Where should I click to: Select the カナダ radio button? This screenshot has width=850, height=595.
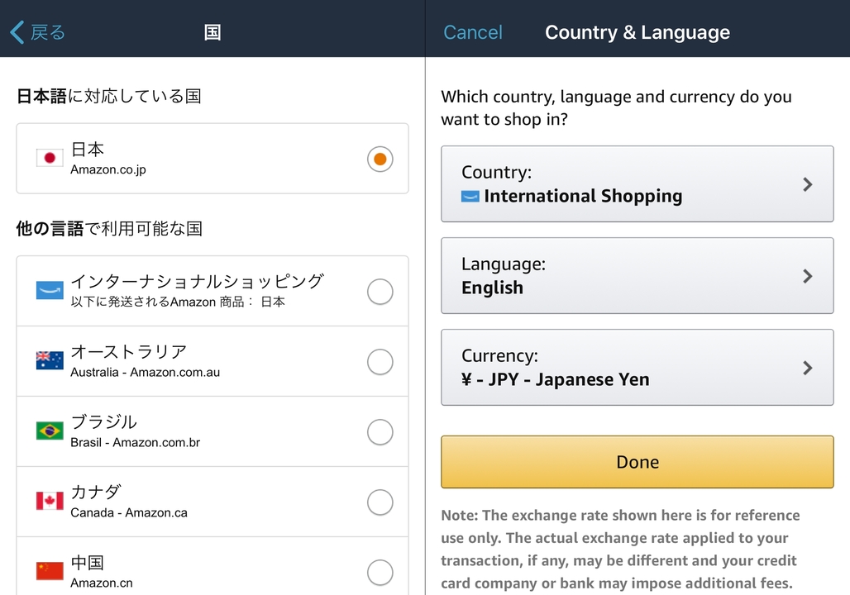pos(380,502)
